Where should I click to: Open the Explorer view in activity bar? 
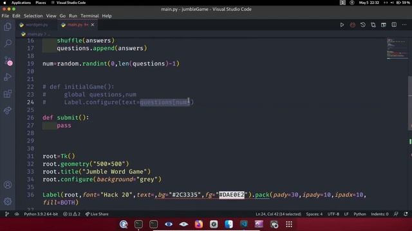pyautogui.click(x=8, y=27)
